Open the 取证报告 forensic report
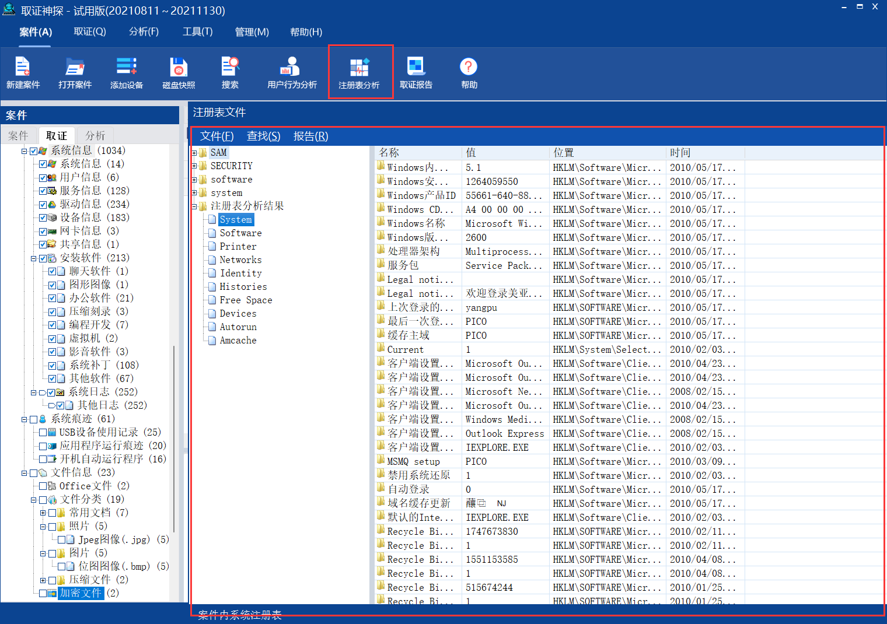 (416, 73)
